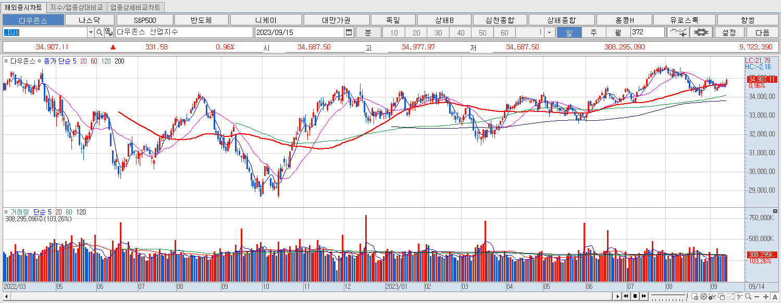The height and width of the screenshot is (303, 781).
Task: Choose the 30 minute interval button
Action: point(438,32)
